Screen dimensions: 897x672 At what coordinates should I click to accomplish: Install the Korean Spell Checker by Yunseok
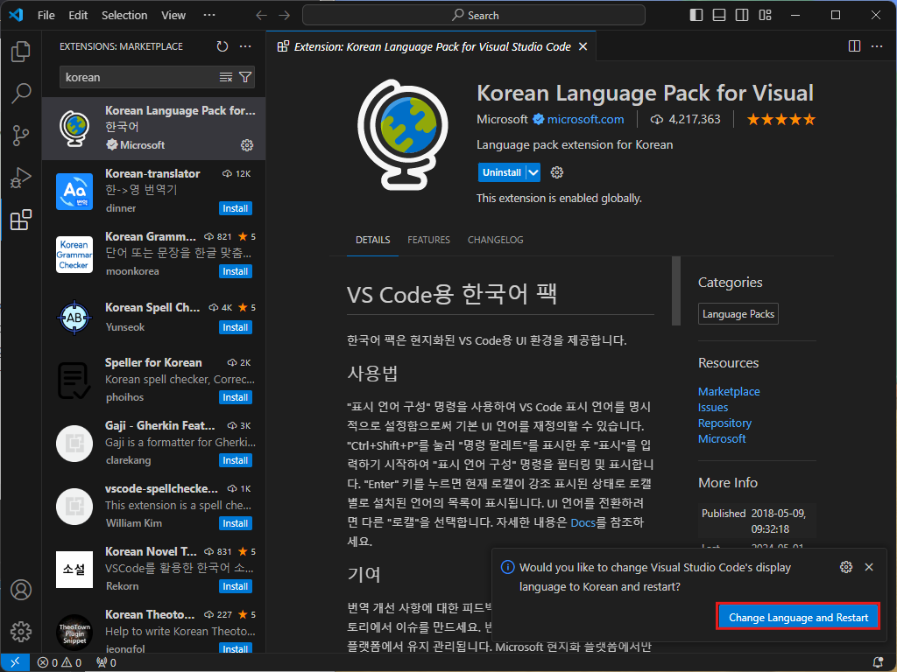(x=235, y=327)
